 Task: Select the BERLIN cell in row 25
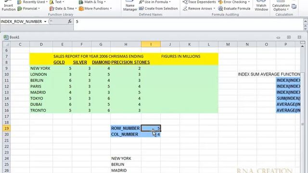click(x=126, y=164)
